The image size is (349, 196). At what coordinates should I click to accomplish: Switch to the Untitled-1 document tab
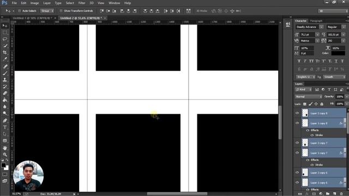tap(33, 18)
